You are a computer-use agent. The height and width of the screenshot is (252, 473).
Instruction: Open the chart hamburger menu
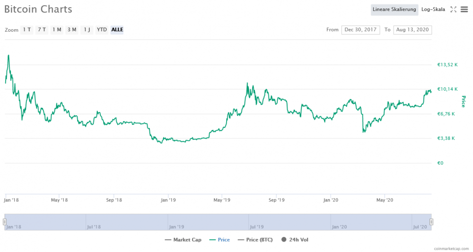point(464,9)
